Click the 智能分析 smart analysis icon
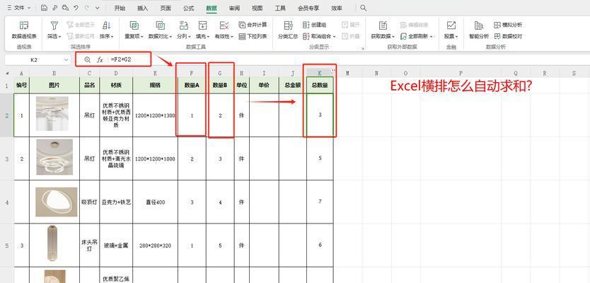 point(479,25)
